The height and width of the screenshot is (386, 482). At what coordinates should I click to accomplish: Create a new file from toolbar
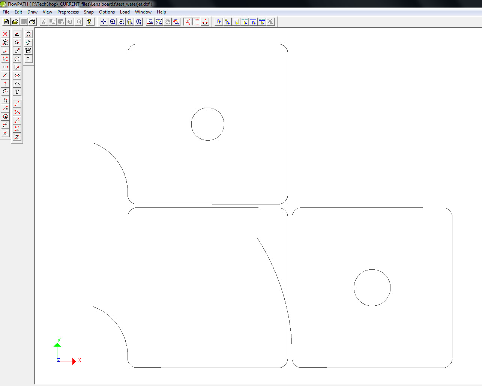[6, 21]
